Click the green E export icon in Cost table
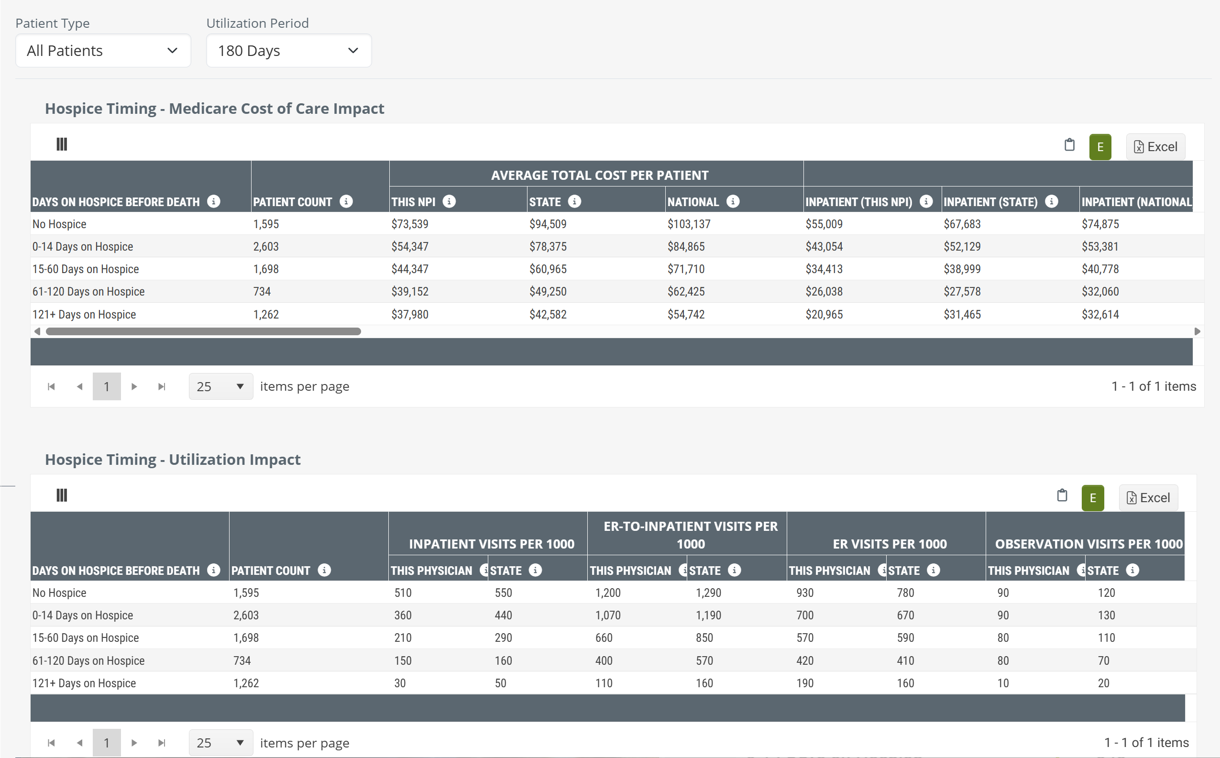The height and width of the screenshot is (758, 1220). 1099,147
